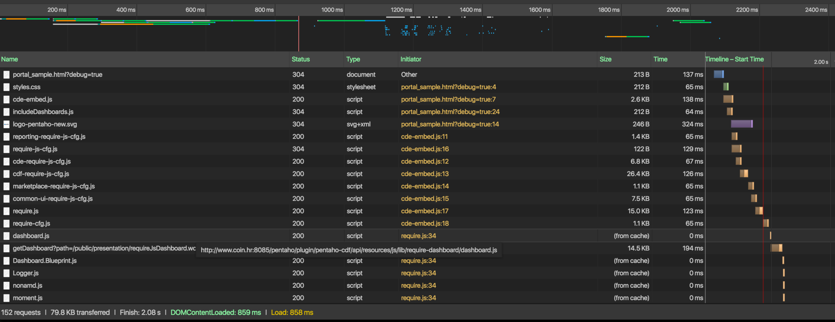Click the image file icon for logo-pentaho-new.svg

pyautogui.click(x=6, y=124)
